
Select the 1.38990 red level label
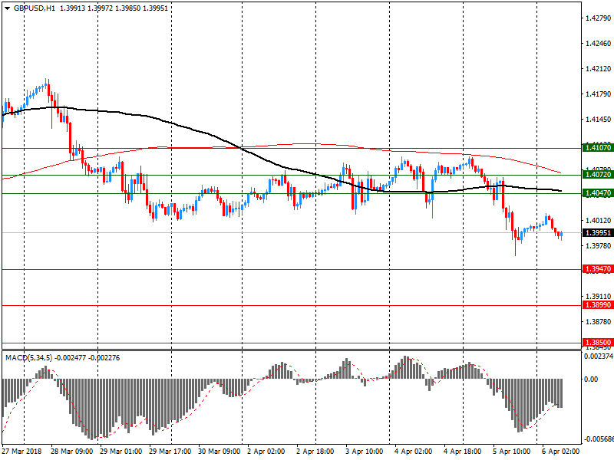coord(598,305)
